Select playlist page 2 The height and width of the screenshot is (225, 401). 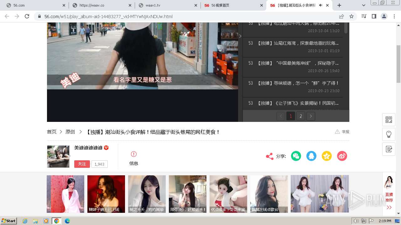pyautogui.click(x=301, y=116)
